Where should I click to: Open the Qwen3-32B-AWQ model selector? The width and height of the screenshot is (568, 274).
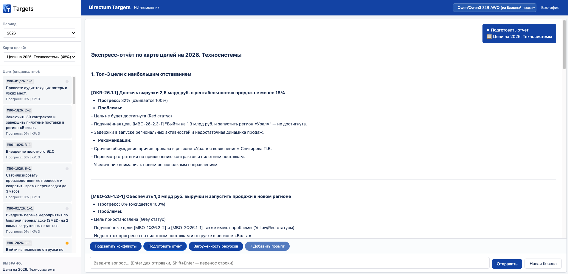coord(495,8)
